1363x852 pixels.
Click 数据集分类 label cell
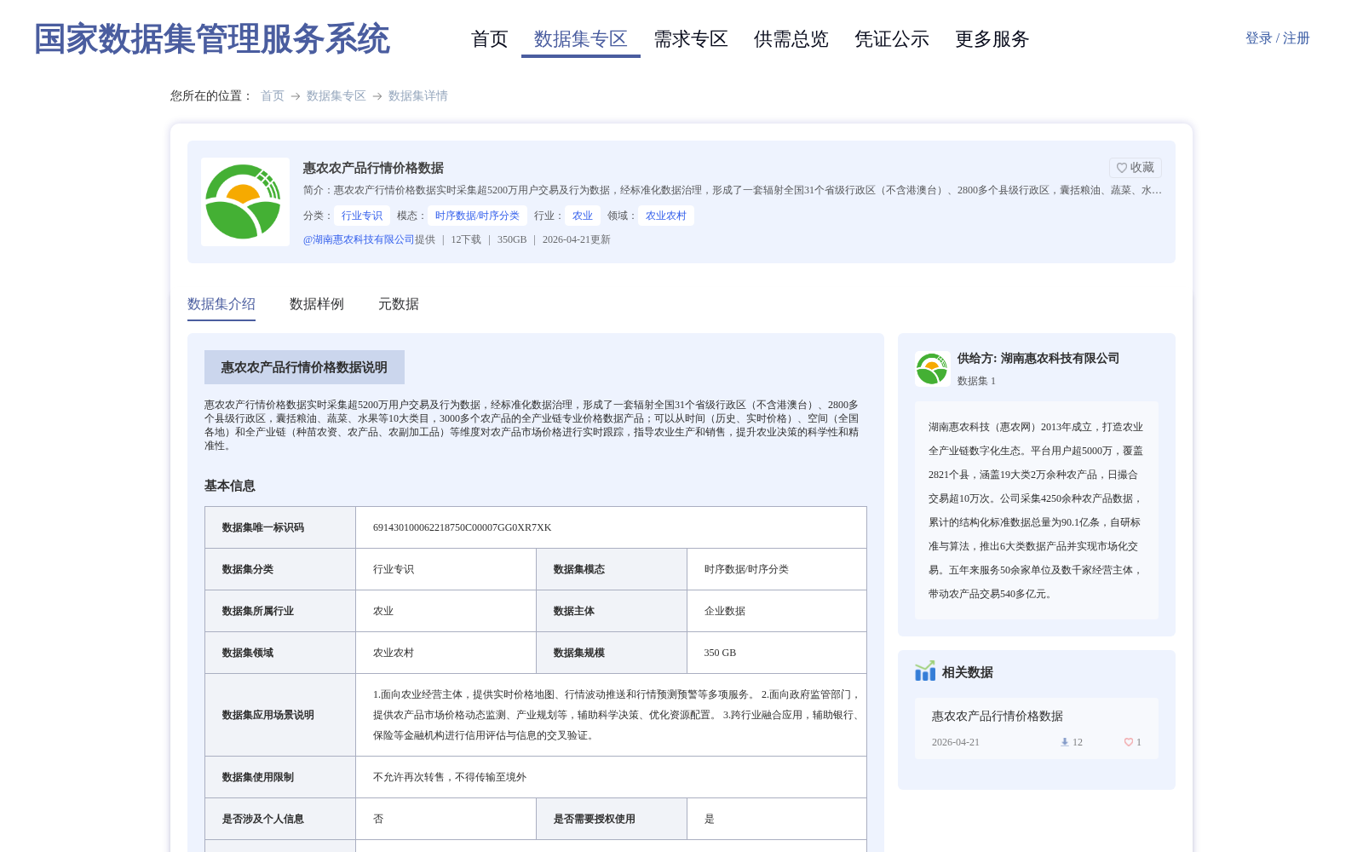tap(280, 569)
